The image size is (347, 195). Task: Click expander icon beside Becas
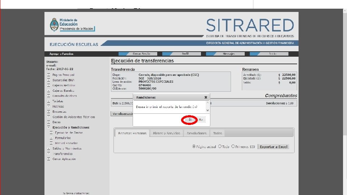pyautogui.click(x=48, y=122)
